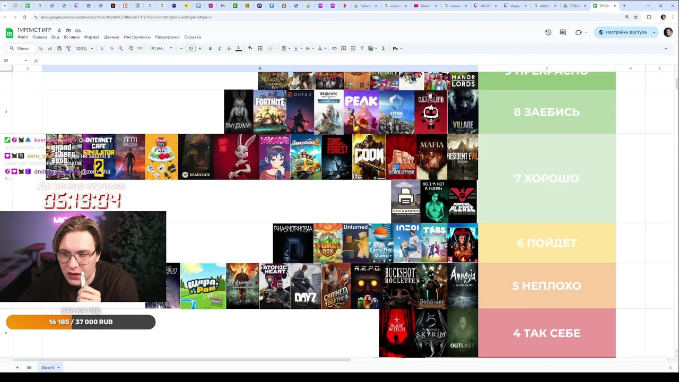Viewport: 679px width, 382px height.
Task: Click the Настройки Доступа button
Action: pos(622,32)
